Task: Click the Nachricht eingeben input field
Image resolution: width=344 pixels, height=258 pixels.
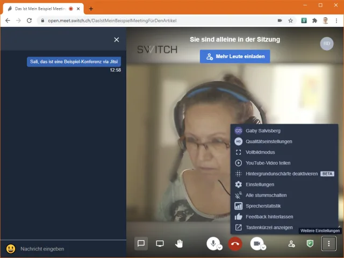Action: [71, 249]
